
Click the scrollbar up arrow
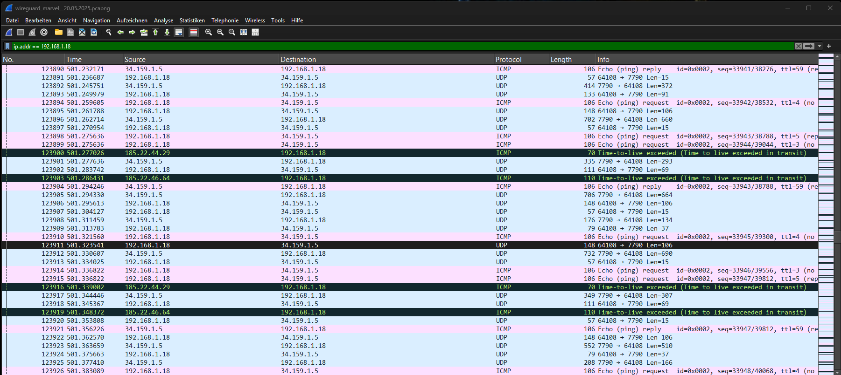pyautogui.click(x=837, y=57)
